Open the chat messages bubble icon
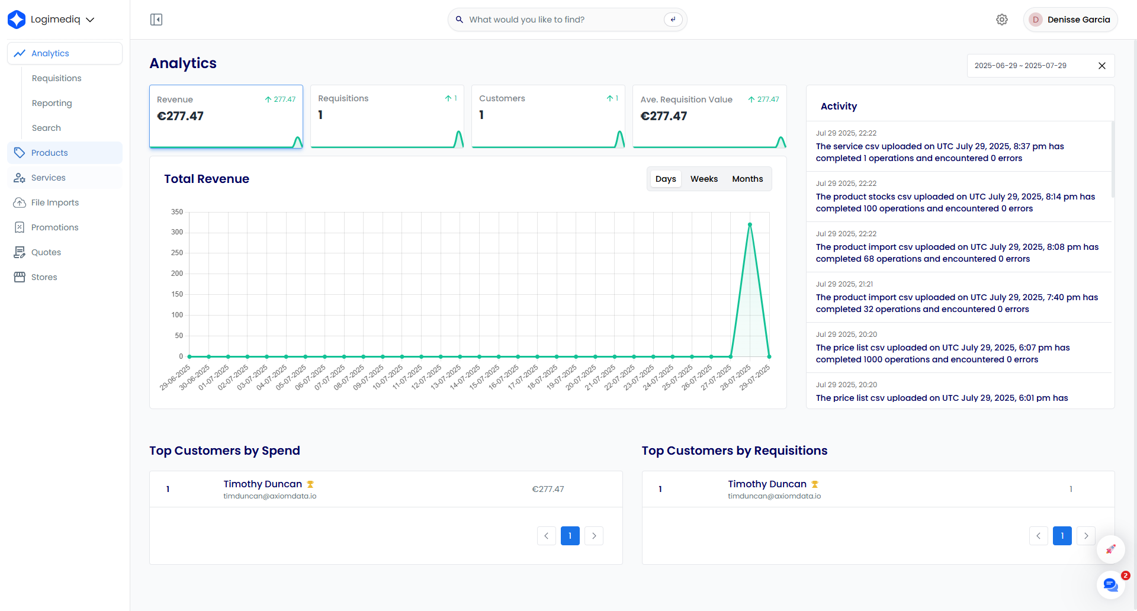Image resolution: width=1137 pixels, height=611 pixels. point(1110,585)
